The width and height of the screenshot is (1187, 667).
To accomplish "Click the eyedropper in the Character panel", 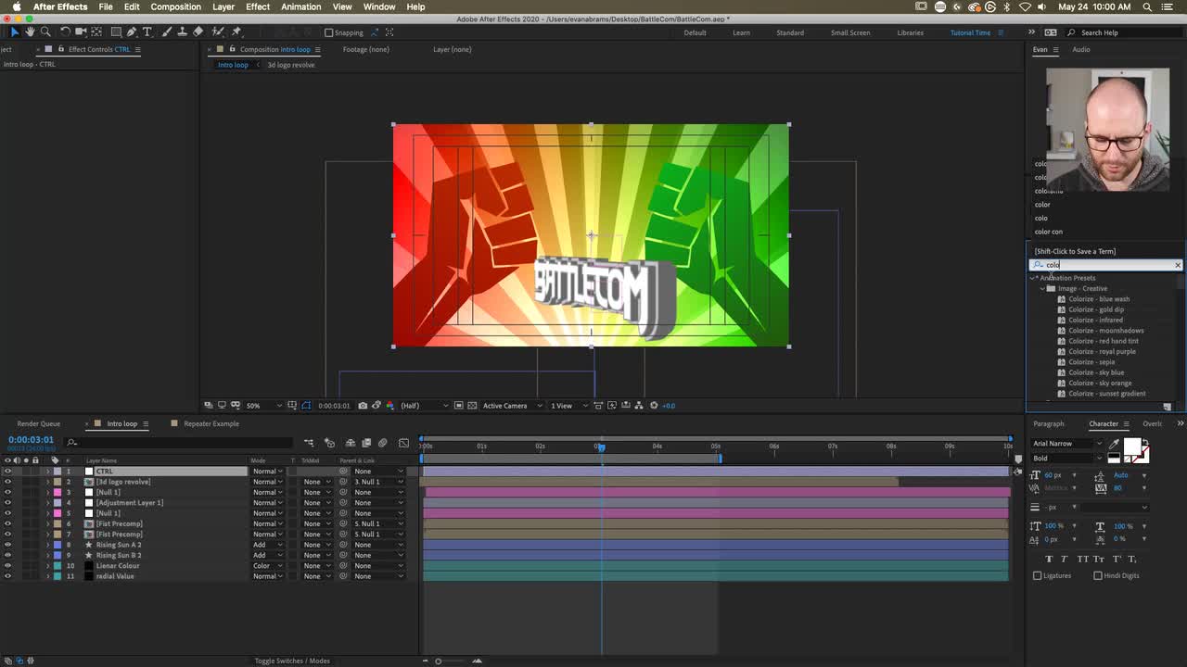I will 1114,444.
